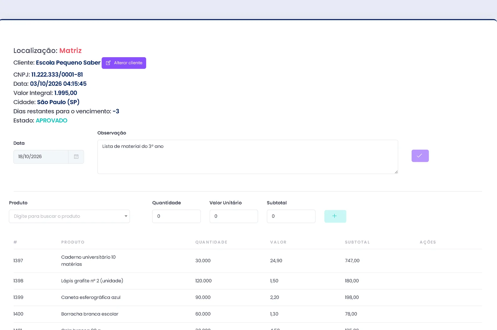Focus the Valor Unitário input field
Screen dimensions: 497x330
pos(234,216)
